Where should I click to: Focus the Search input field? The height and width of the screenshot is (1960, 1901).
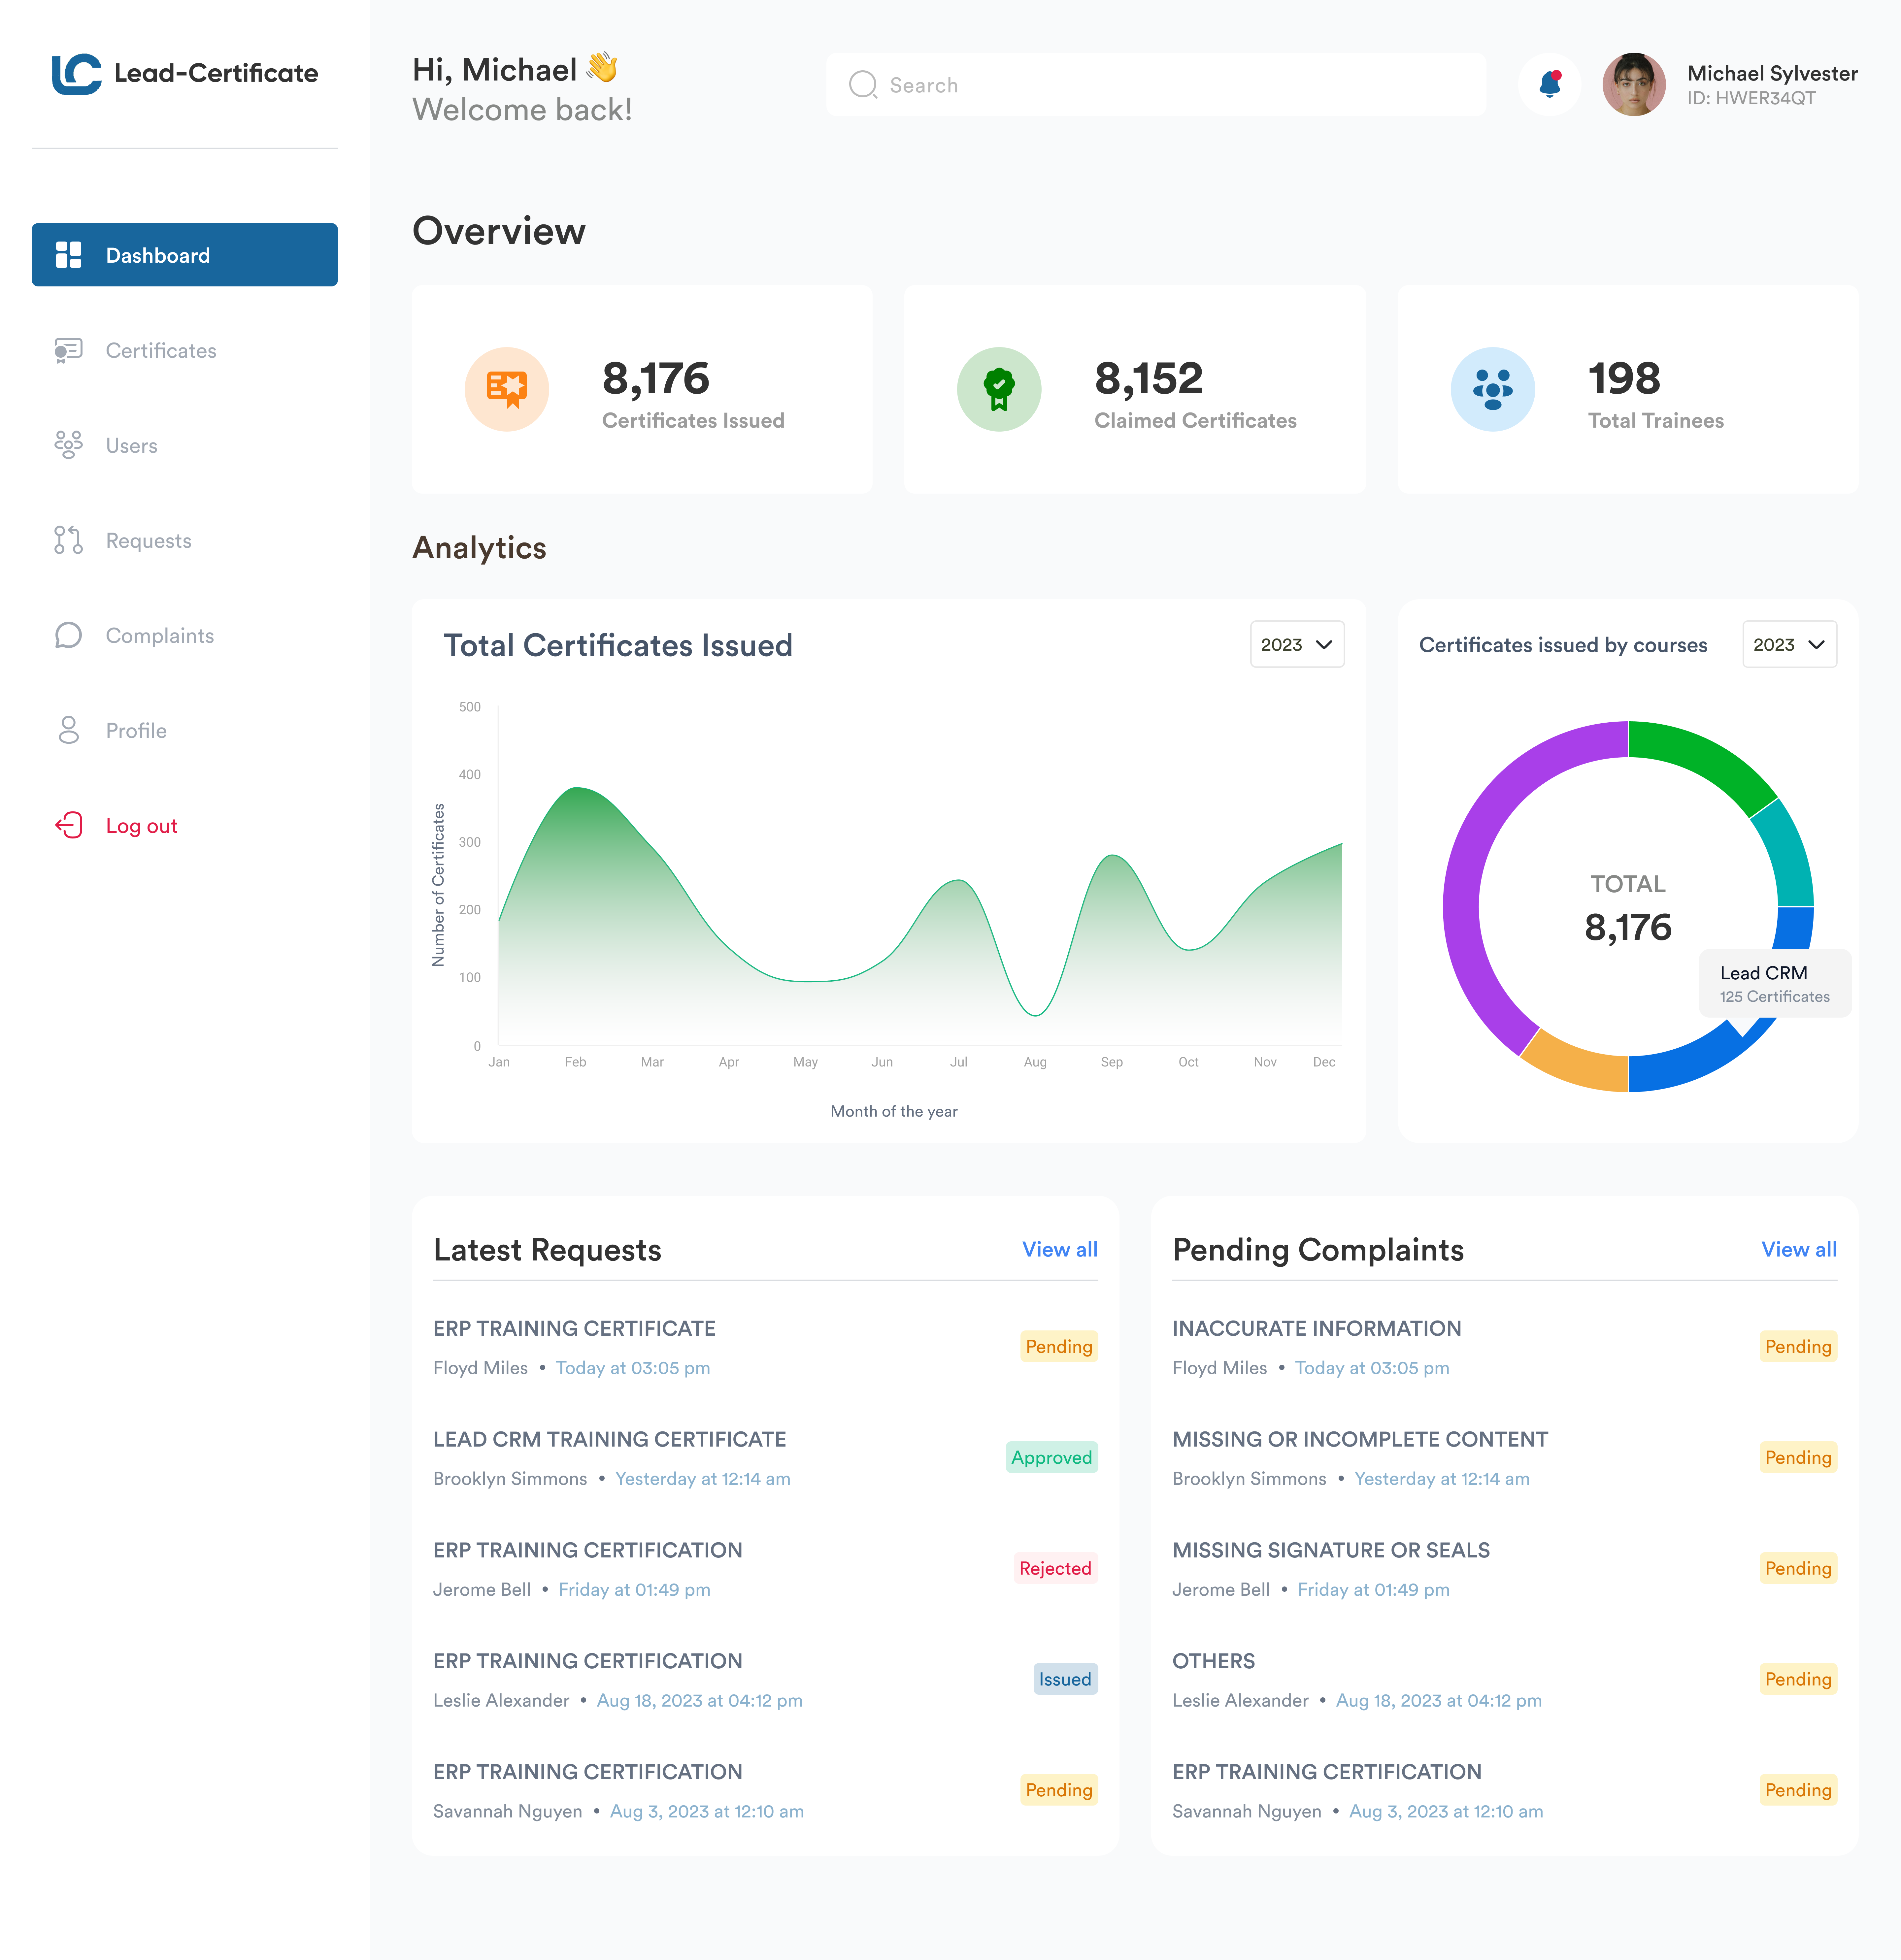coord(1156,85)
